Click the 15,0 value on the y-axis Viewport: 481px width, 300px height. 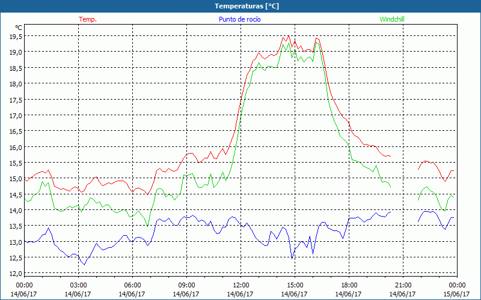click(x=16, y=179)
